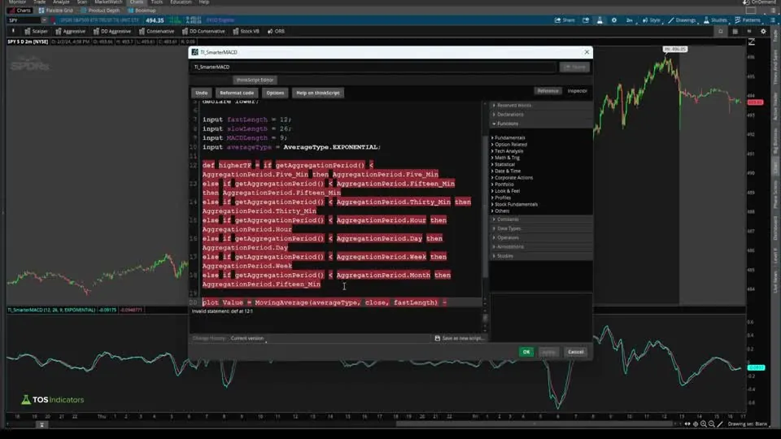781x439 pixels.
Task: Confirm with the green OK button
Action: (526, 352)
